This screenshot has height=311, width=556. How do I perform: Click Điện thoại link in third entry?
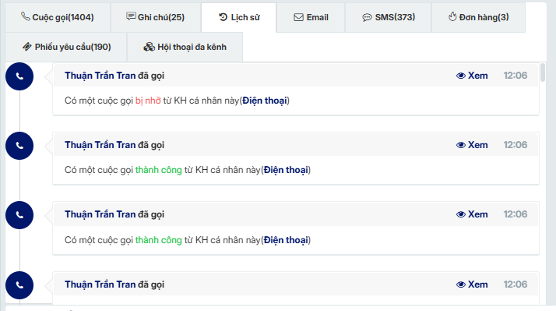(x=286, y=240)
